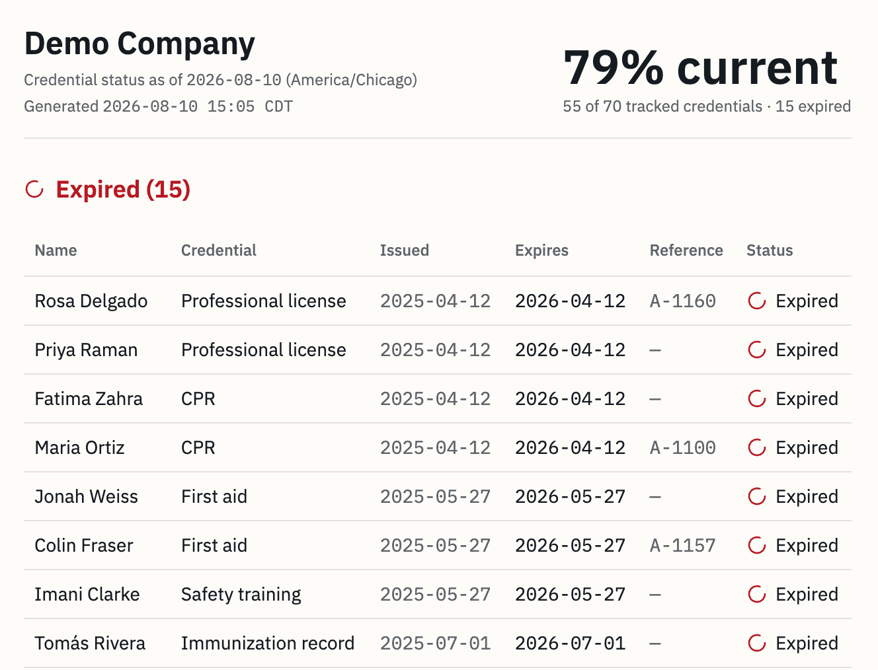Click the expired icon in Jonah Weiss's row
The image size is (878, 670).
757,497
